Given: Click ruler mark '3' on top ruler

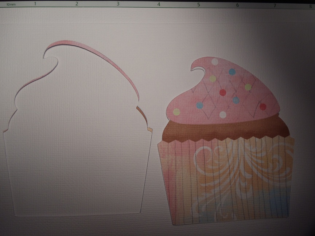Looking at the screenshot, I should (x=118, y=4).
